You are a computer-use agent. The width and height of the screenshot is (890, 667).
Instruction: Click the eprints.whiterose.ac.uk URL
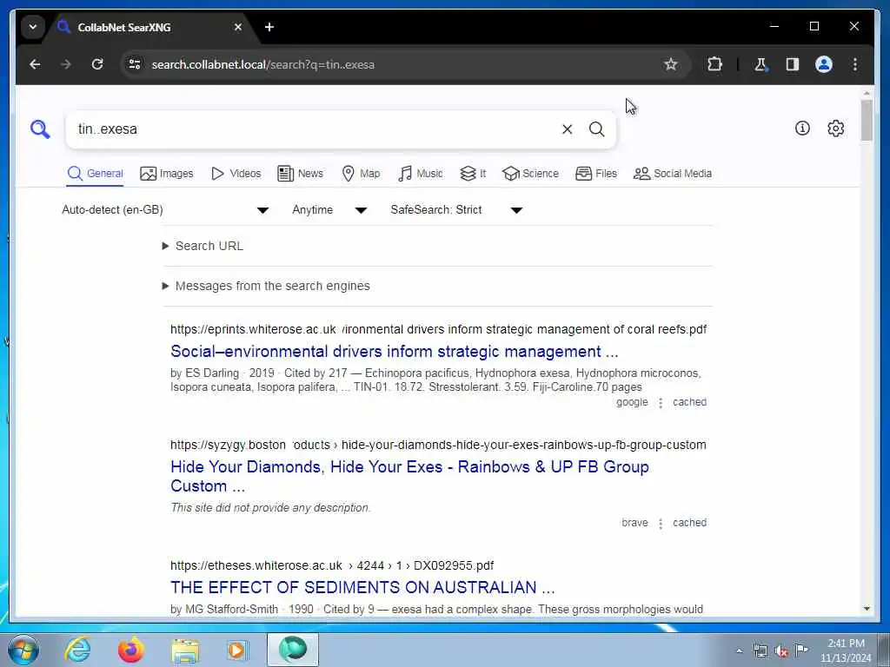coord(438,329)
